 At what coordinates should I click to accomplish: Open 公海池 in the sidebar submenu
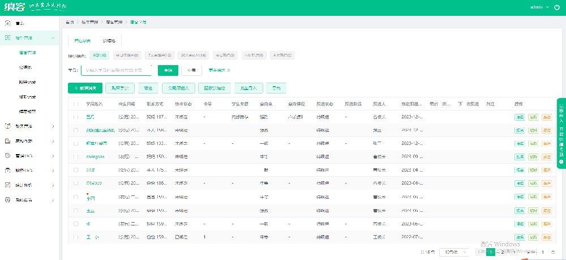click(25, 67)
